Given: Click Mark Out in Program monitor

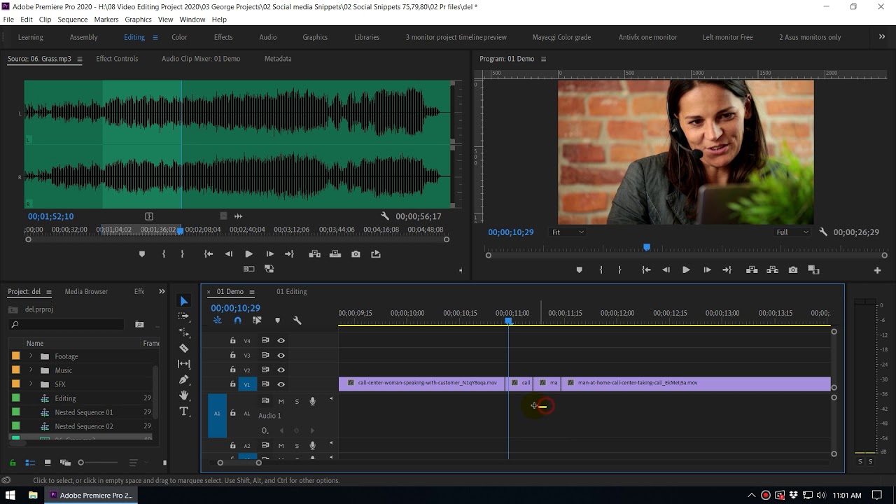Looking at the screenshot, I should 619,270.
